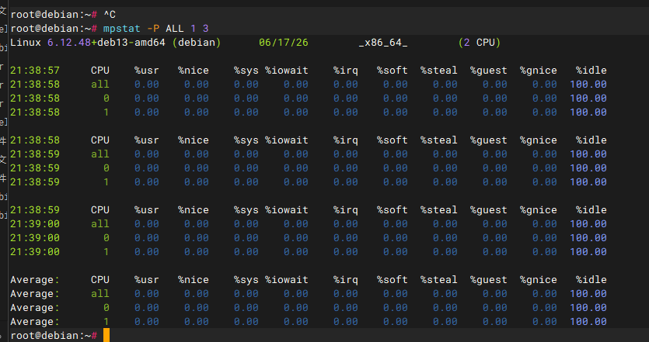This screenshot has width=649, height=342.
Task: Click the CPU header in the 21:38:59 header row
Action: (x=100, y=210)
